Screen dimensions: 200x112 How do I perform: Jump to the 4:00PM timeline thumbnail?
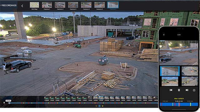coord(139,98)
